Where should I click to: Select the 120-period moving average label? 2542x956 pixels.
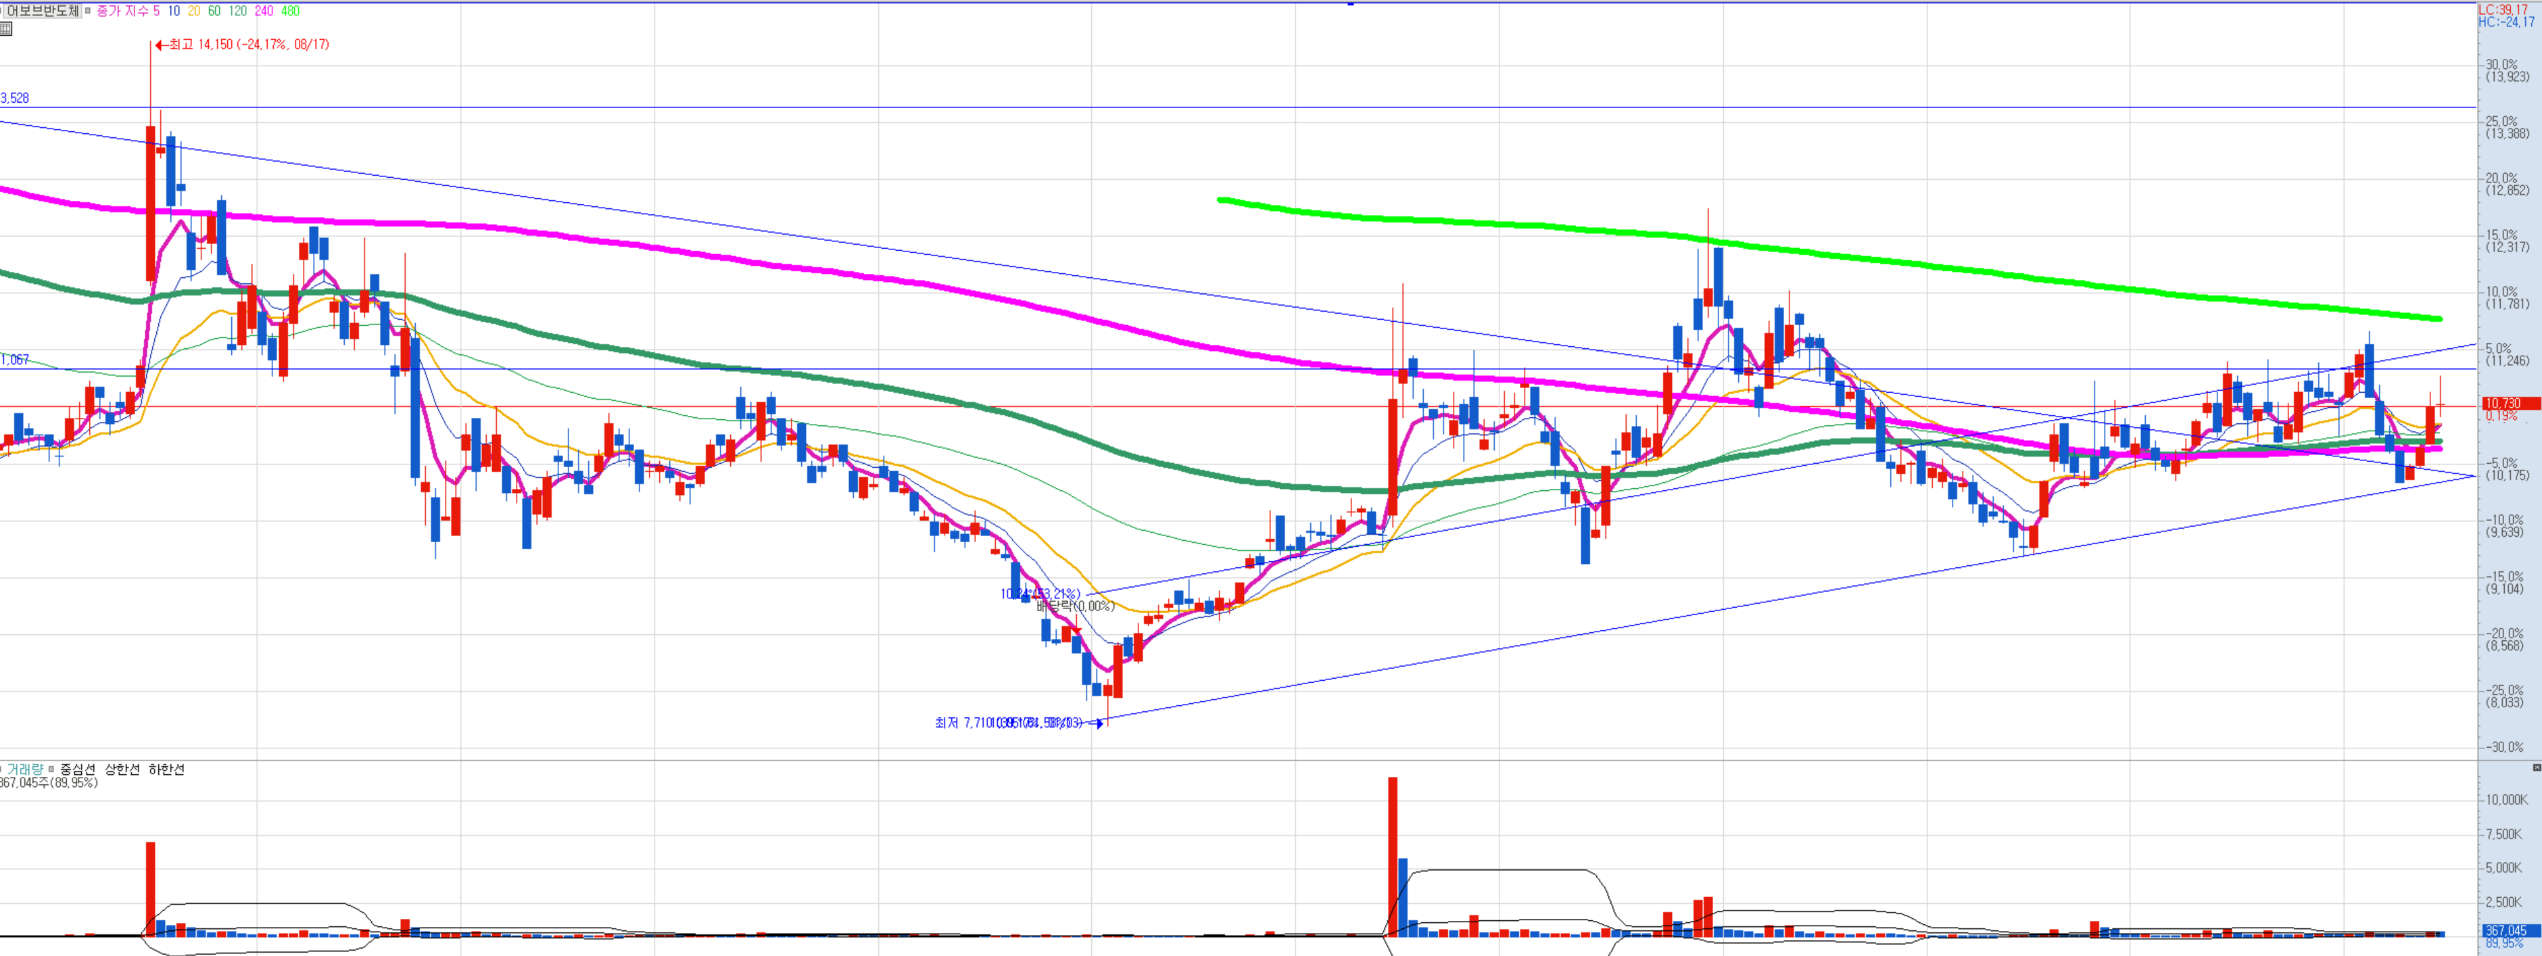(x=238, y=11)
